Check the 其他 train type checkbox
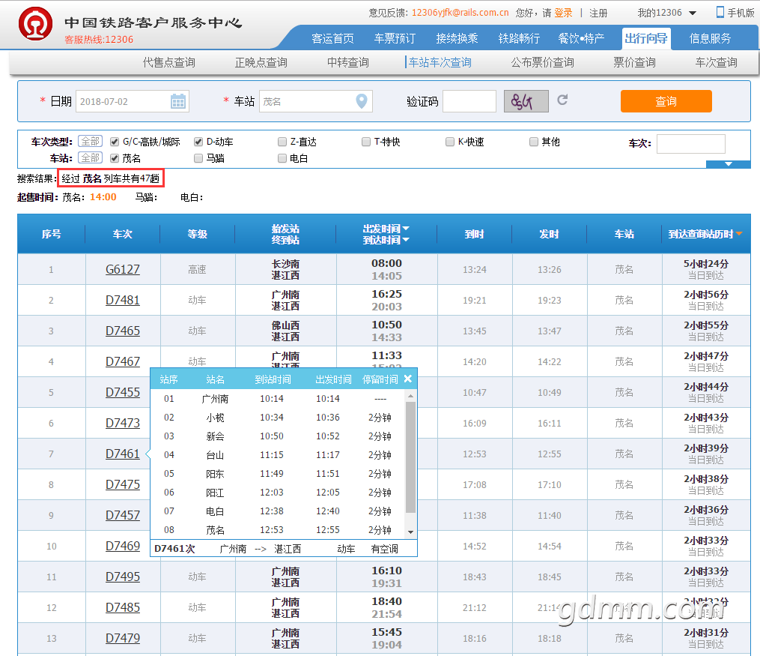 point(534,142)
